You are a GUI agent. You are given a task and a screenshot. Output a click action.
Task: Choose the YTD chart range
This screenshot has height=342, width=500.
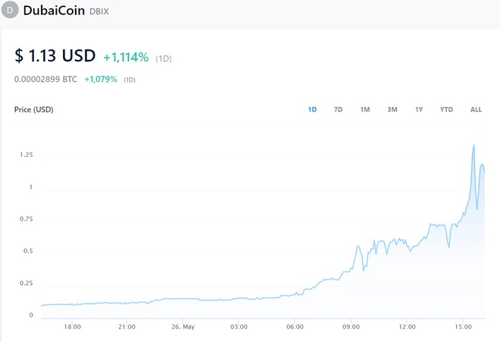tap(446, 109)
